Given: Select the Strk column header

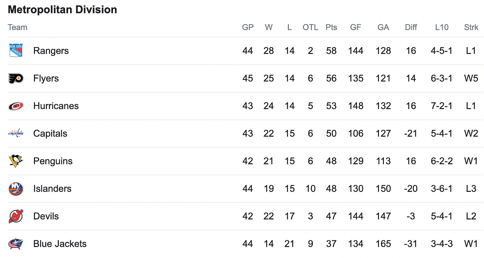Looking at the screenshot, I should 471,27.
